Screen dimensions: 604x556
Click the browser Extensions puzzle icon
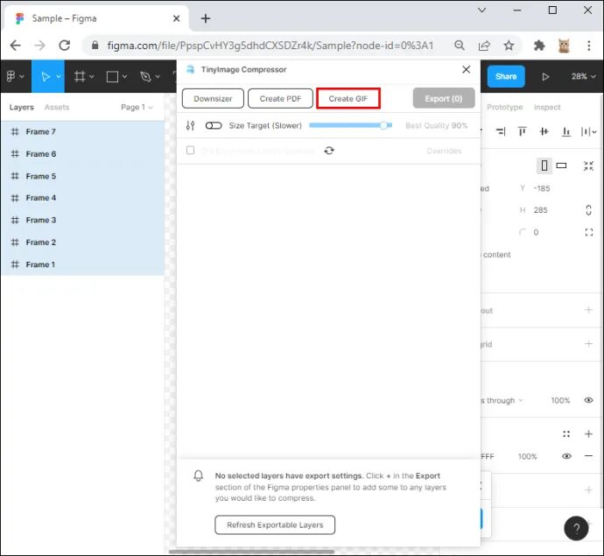click(x=539, y=46)
